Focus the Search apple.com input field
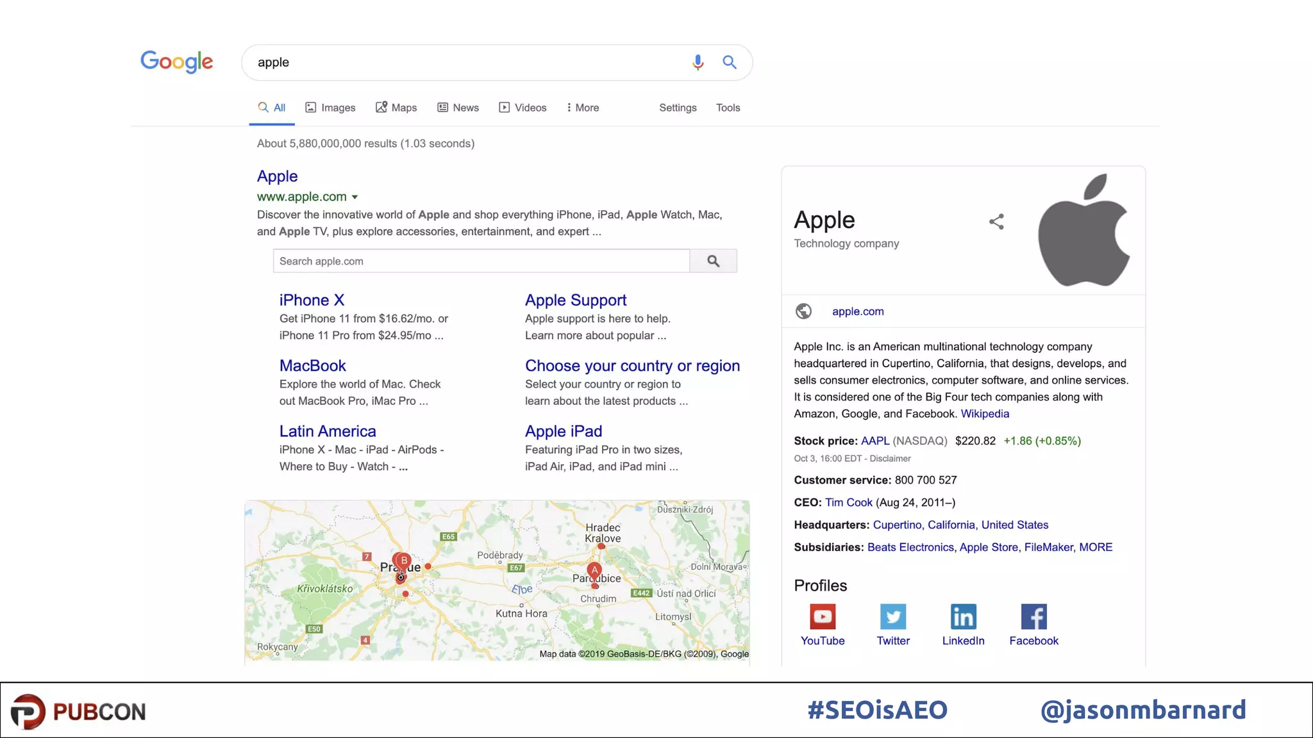 [x=481, y=261]
